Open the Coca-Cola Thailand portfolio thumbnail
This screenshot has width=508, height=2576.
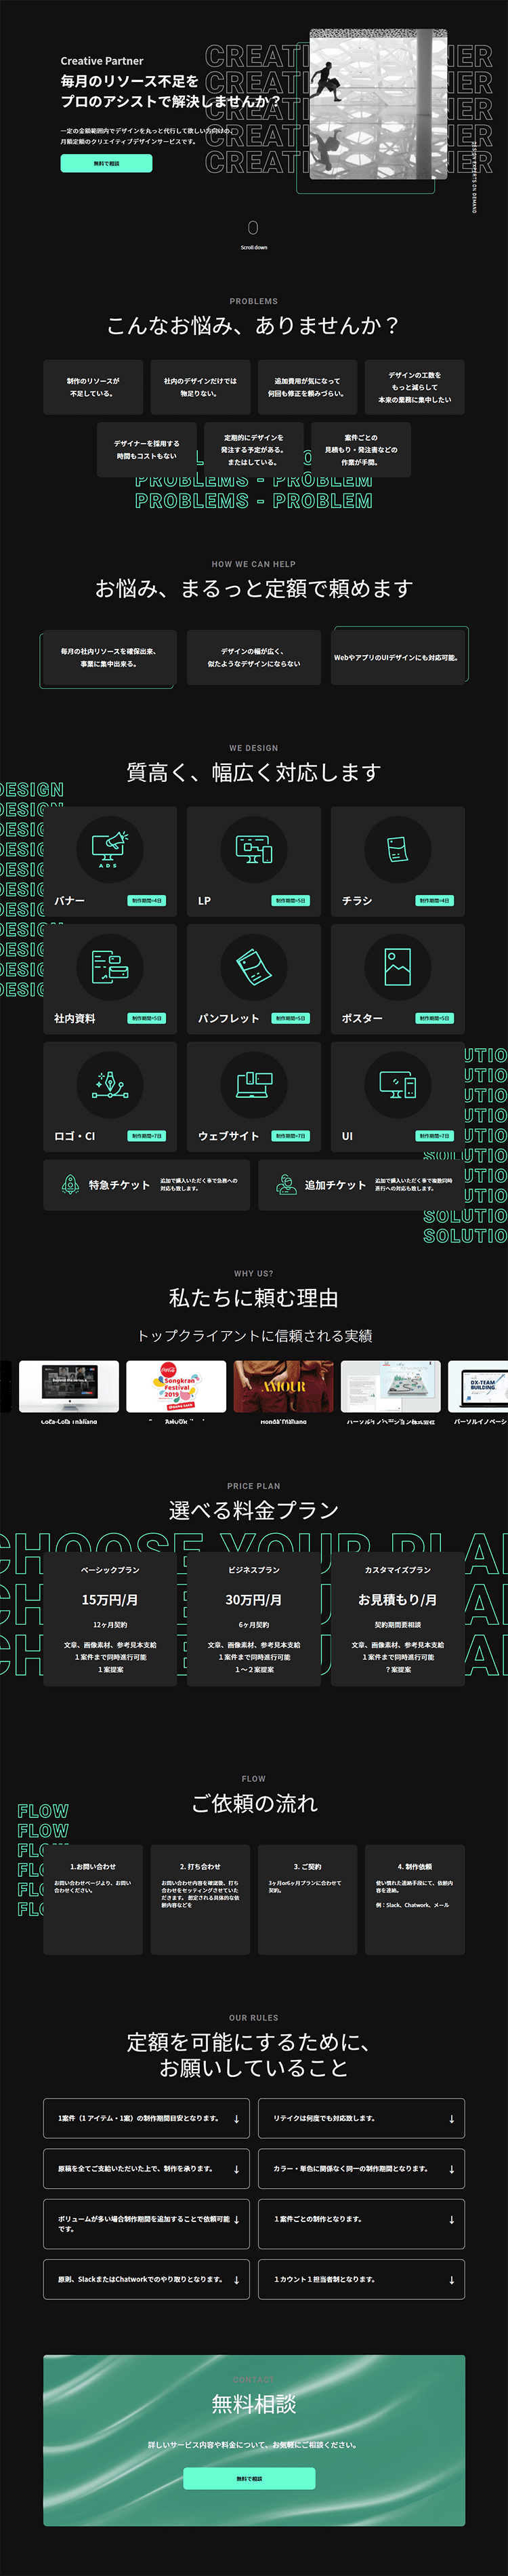[x=69, y=1386]
